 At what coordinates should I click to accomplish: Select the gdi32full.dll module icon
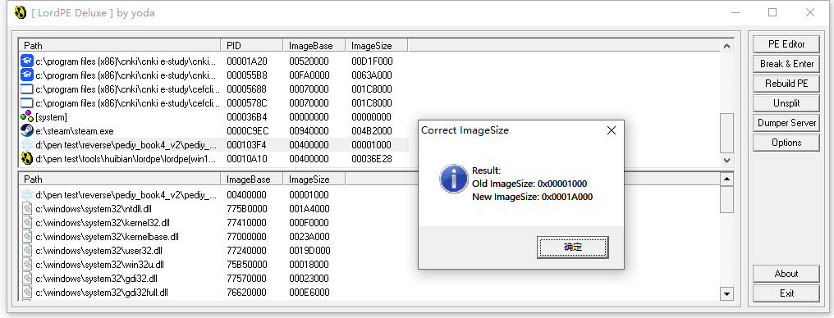click(26, 292)
